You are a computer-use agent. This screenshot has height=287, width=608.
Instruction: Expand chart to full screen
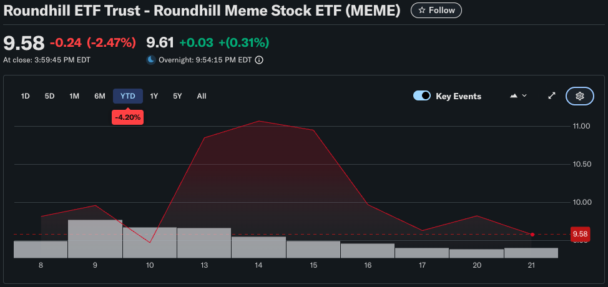(552, 95)
